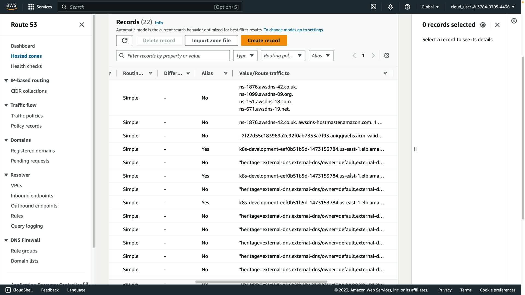Open the Alias filter dropdown

(321, 56)
